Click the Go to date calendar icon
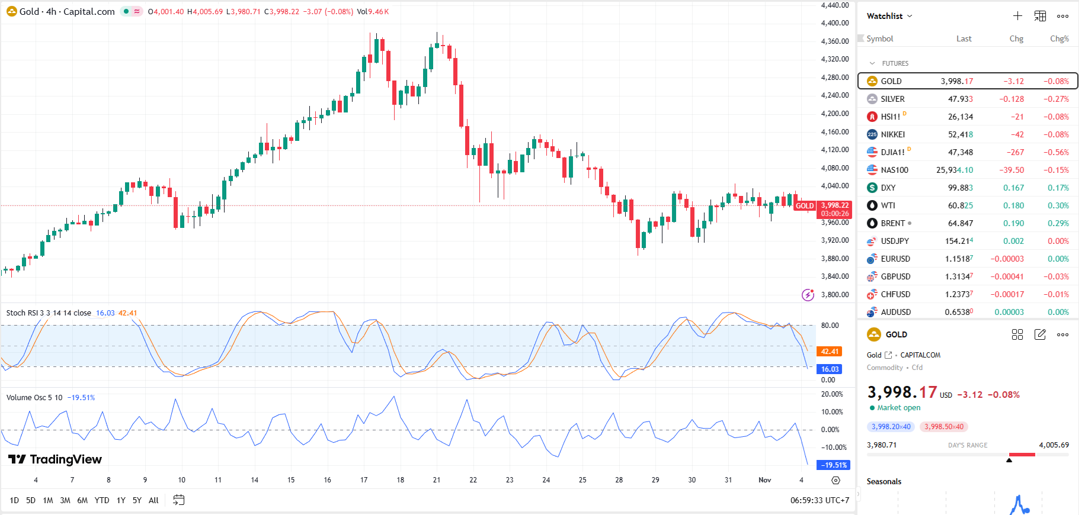The image size is (1079, 515). pos(178,500)
